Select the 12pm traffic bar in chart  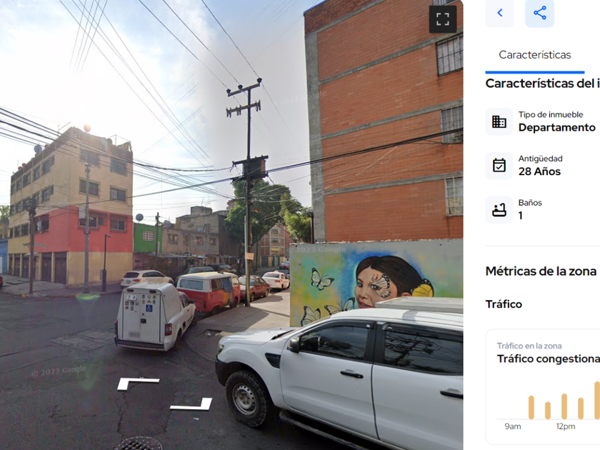click(x=564, y=406)
